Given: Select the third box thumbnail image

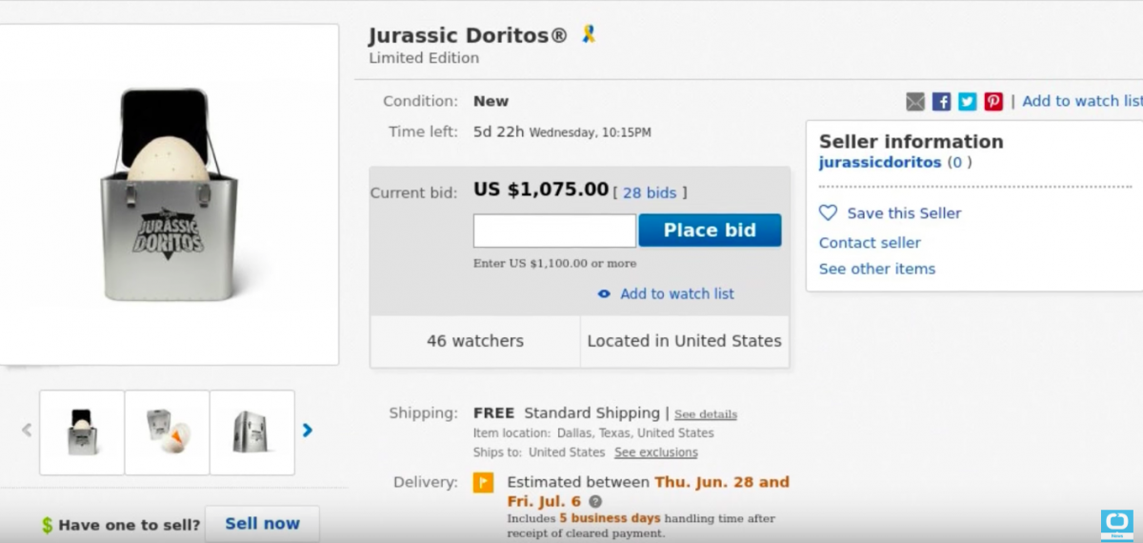Looking at the screenshot, I should [252, 432].
